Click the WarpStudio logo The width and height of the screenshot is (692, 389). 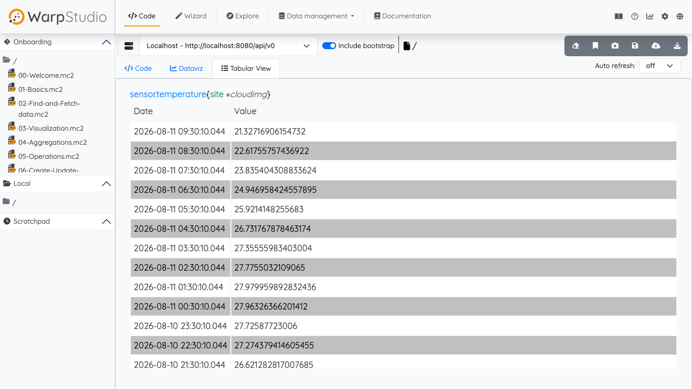(57, 17)
